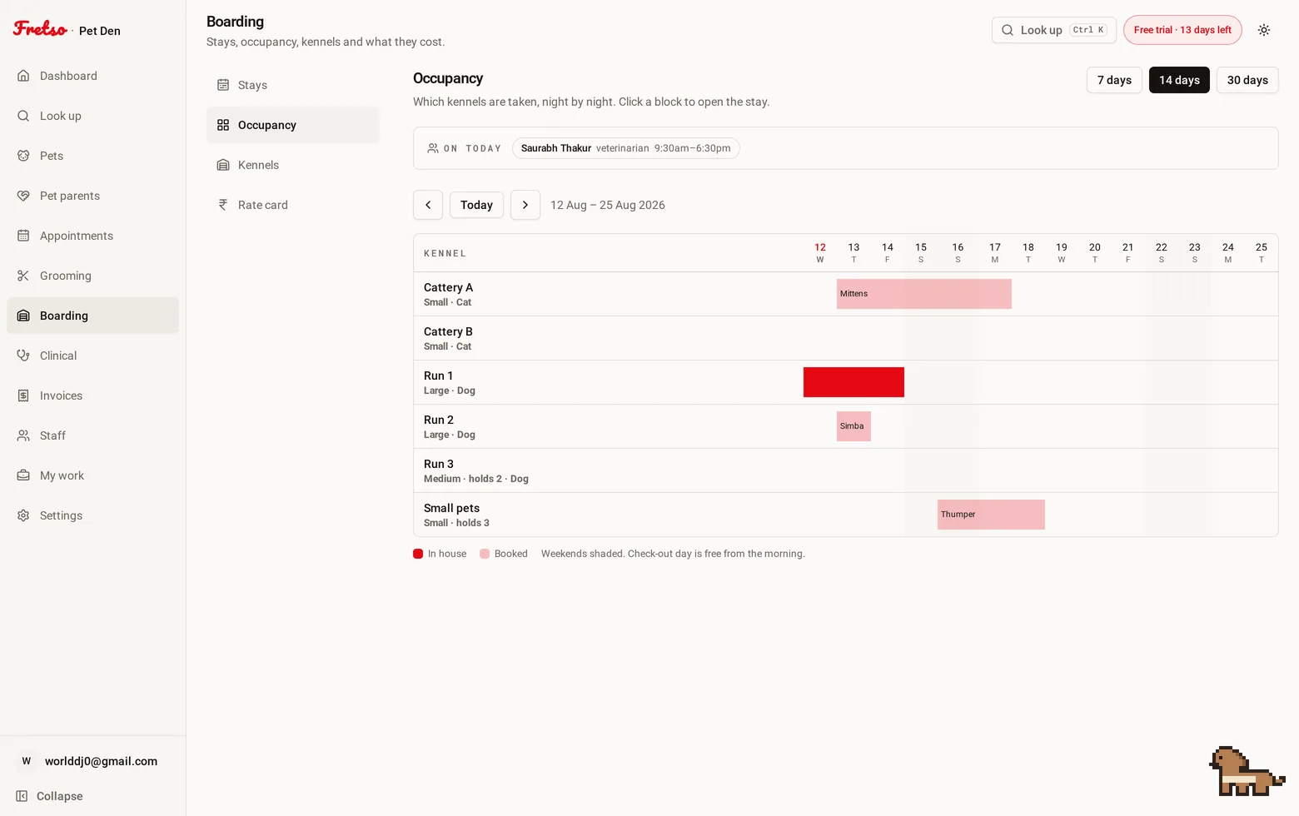Click the Settings gear icon
Image resolution: width=1299 pixels, height=816 pixels.
click(x=23, y=515)
